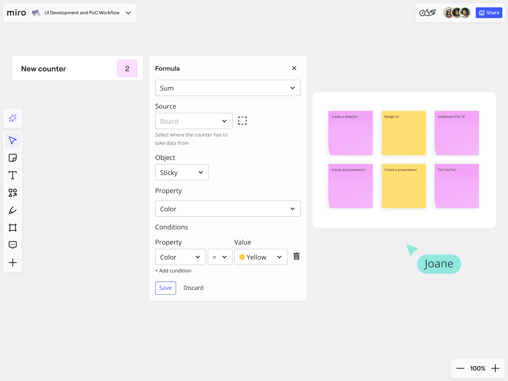Open the shapes library tool
Viewport: 508px width, 381px height.
click(x=13, y=193)
